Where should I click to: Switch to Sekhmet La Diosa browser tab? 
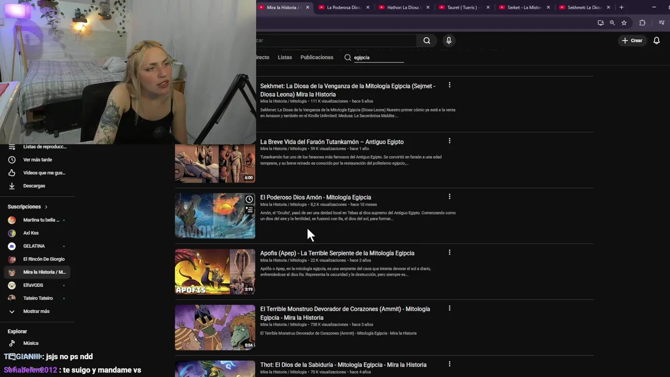[585, 7]
